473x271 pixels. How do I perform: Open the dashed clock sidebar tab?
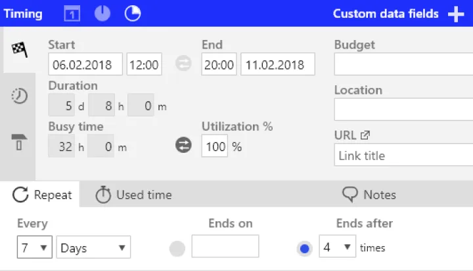pyautogui.click(x=20, y=96)
